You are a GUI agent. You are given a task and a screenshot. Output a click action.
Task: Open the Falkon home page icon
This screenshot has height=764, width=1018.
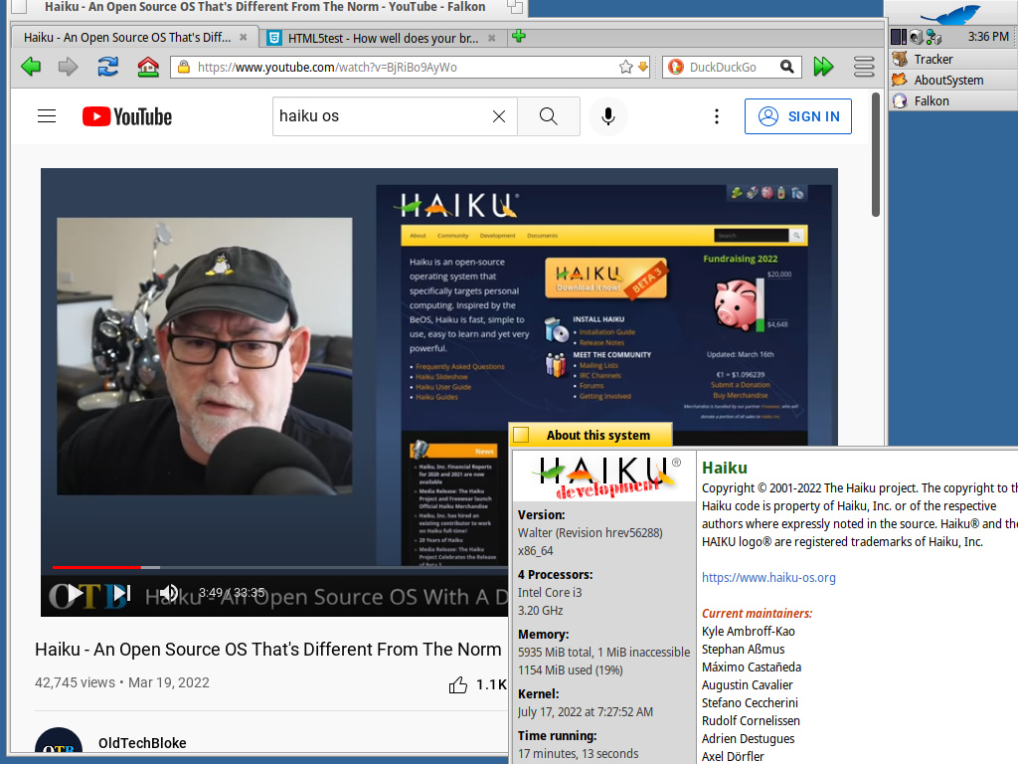click(x=148, y=67)
